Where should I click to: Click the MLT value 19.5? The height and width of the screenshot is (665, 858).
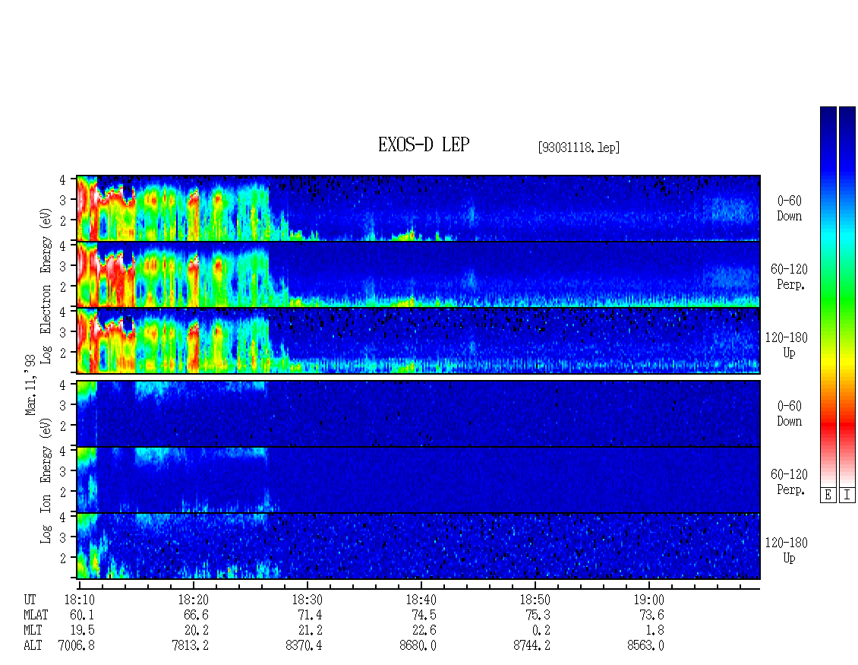coord(82,631)
